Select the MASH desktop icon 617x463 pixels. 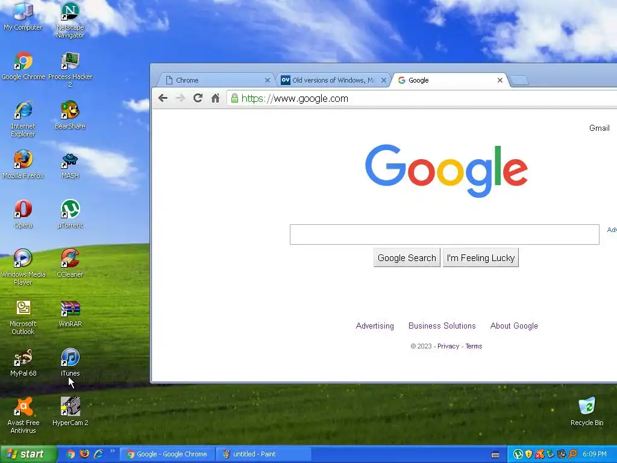pos(70,165)
